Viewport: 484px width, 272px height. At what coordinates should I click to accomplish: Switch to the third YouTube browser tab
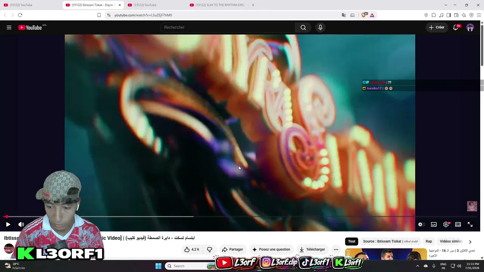tap(155, 5)
